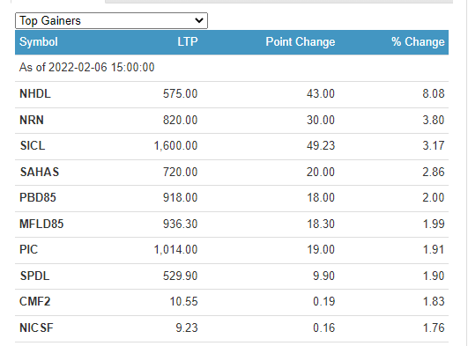This screenshot has height=346, width=468.
Task: Open the Top Gainers dropdown
Action: pos(111,20)
